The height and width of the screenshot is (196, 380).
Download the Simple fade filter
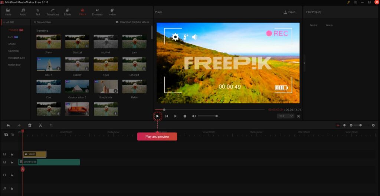[115, 91]
